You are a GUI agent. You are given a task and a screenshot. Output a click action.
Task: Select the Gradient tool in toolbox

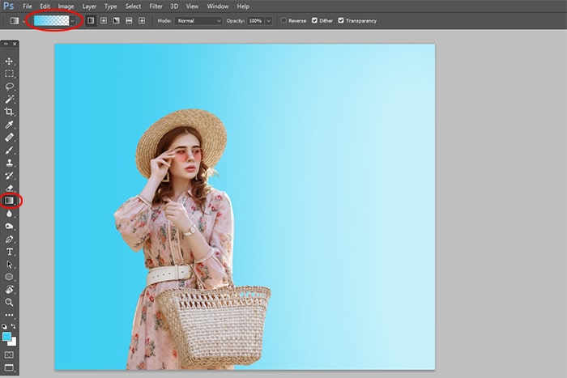pyautogui.click(x=10, y=201)
